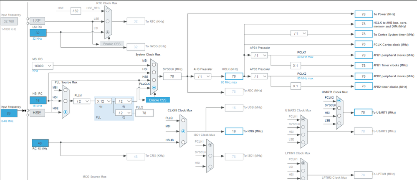The height and width of the screenshot is (180, 417).
Task: Select HSE in the PLL Source Mux
Action: [66, 112]
